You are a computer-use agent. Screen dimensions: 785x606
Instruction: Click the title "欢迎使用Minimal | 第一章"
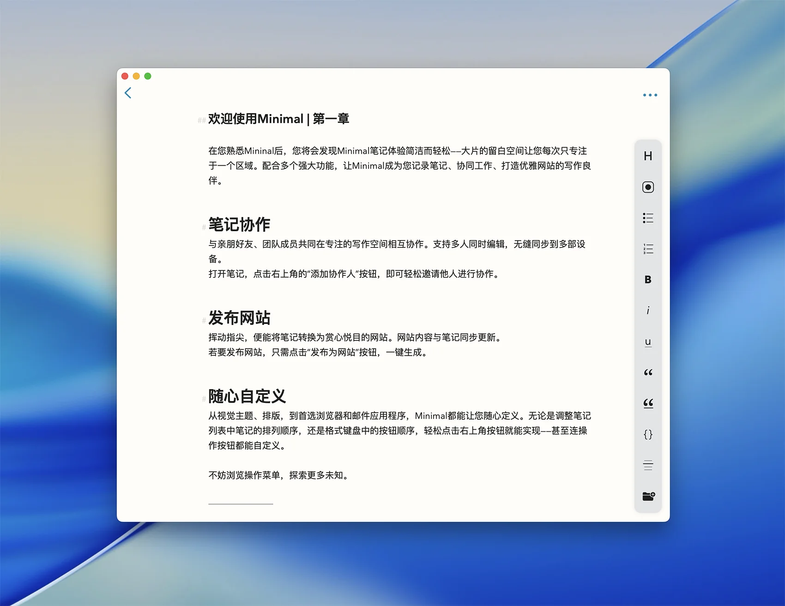278,119
